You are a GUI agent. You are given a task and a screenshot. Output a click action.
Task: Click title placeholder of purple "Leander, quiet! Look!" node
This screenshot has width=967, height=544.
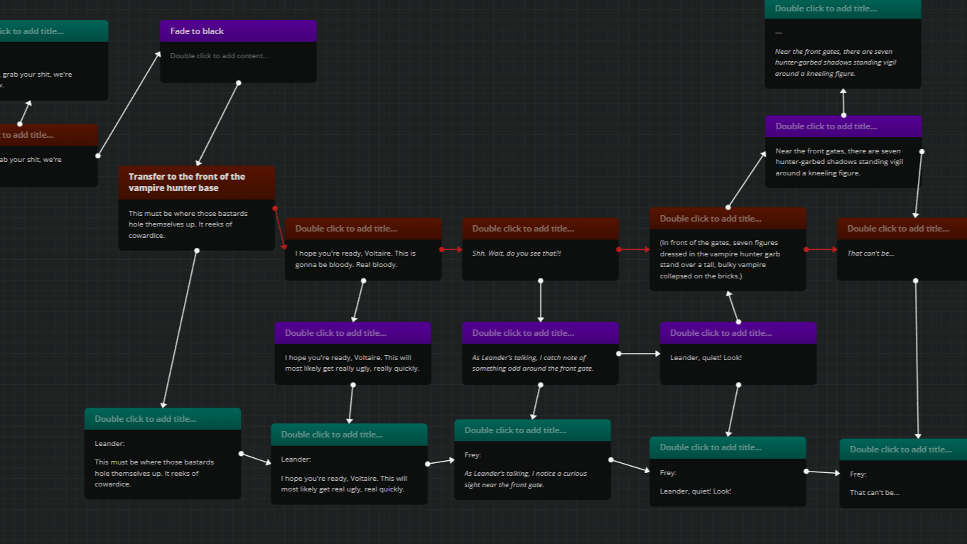pos(720,333)
